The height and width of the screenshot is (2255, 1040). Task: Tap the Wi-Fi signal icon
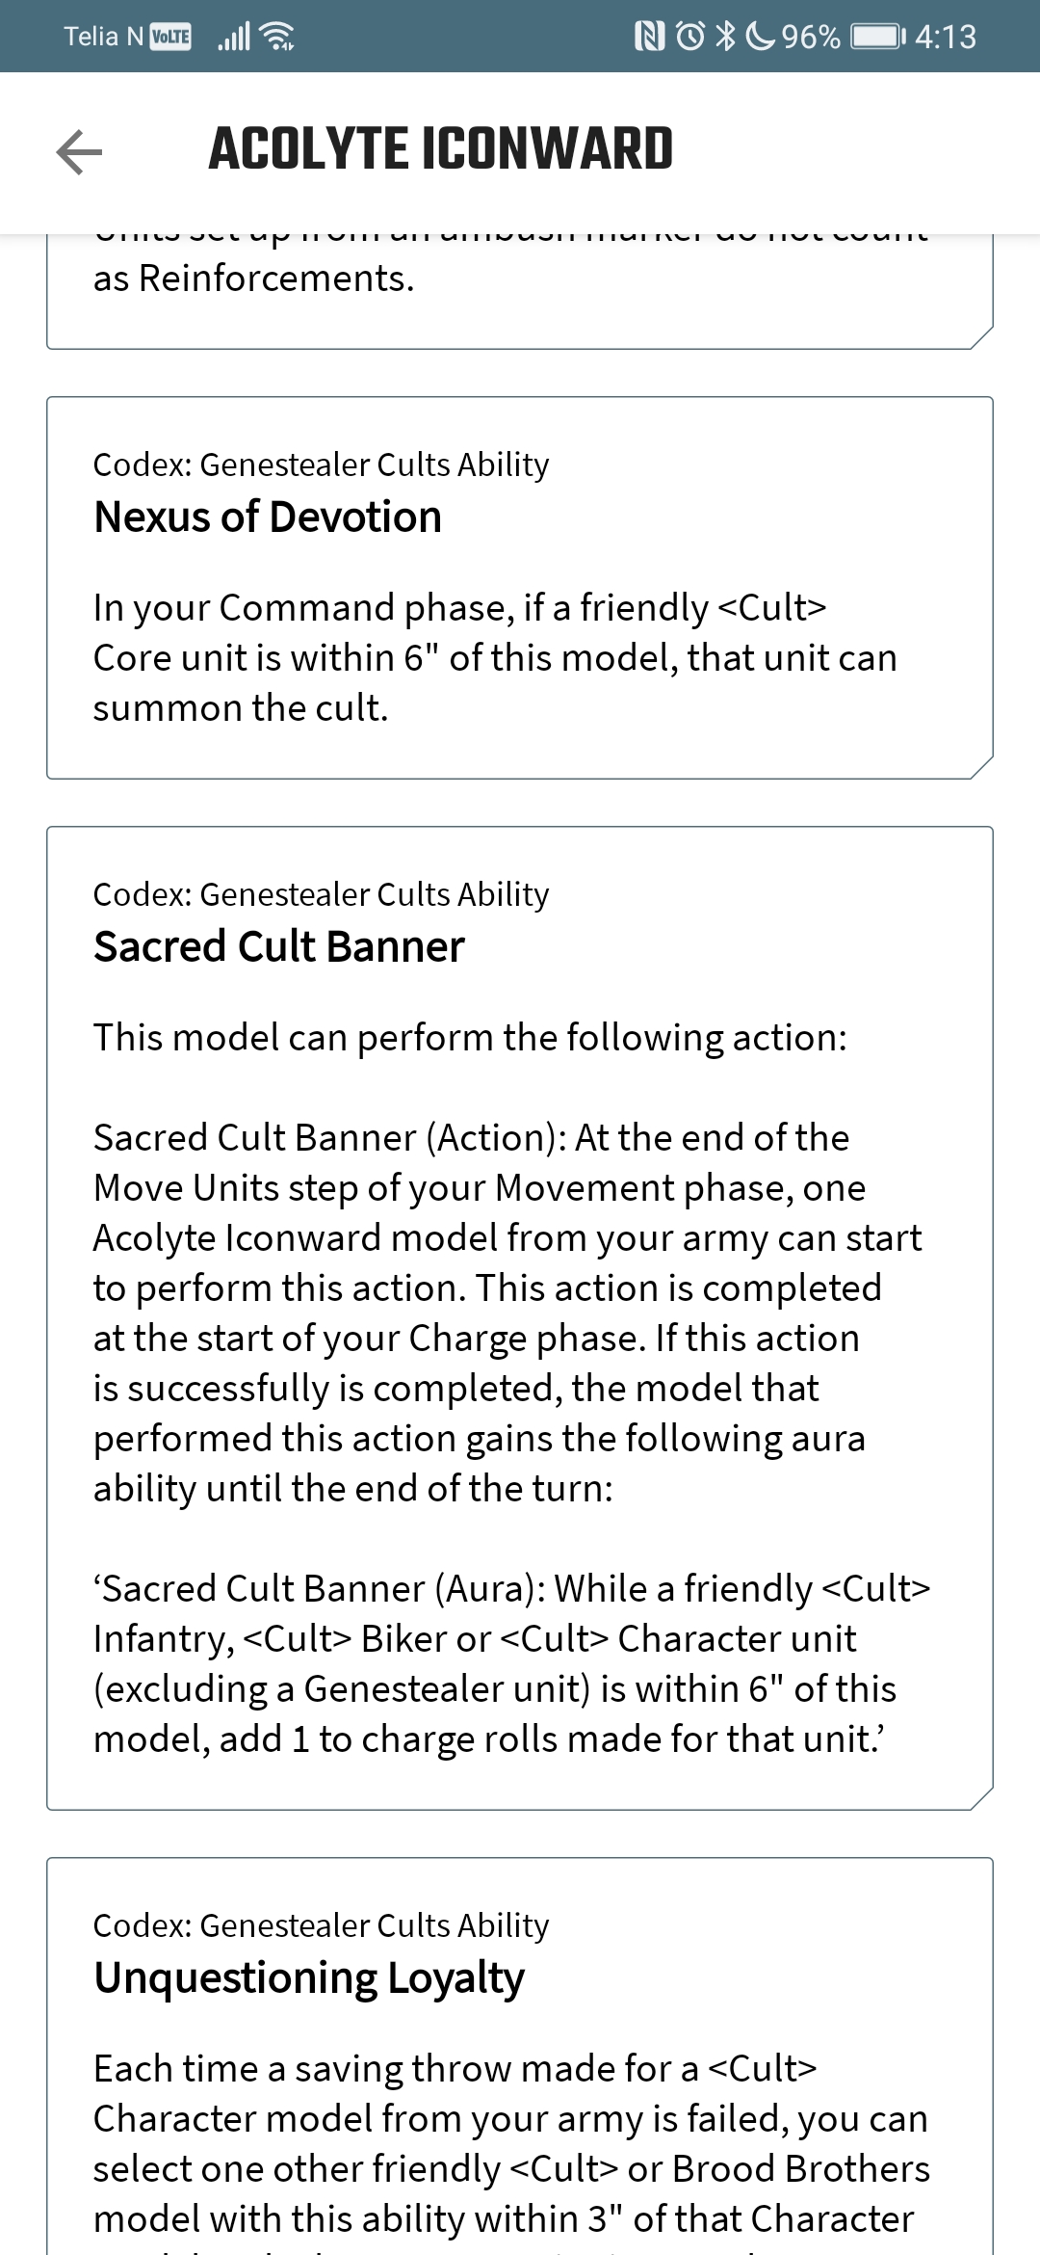pos(279,37)
